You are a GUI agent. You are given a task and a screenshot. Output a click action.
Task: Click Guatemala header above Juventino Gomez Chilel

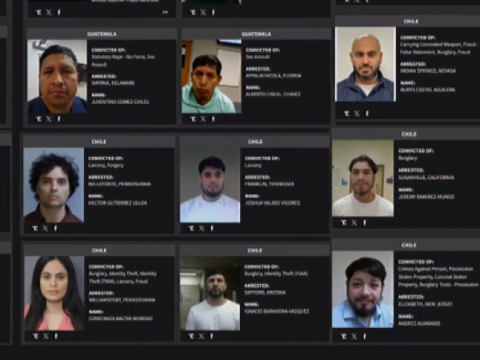(x=101, y=34)
